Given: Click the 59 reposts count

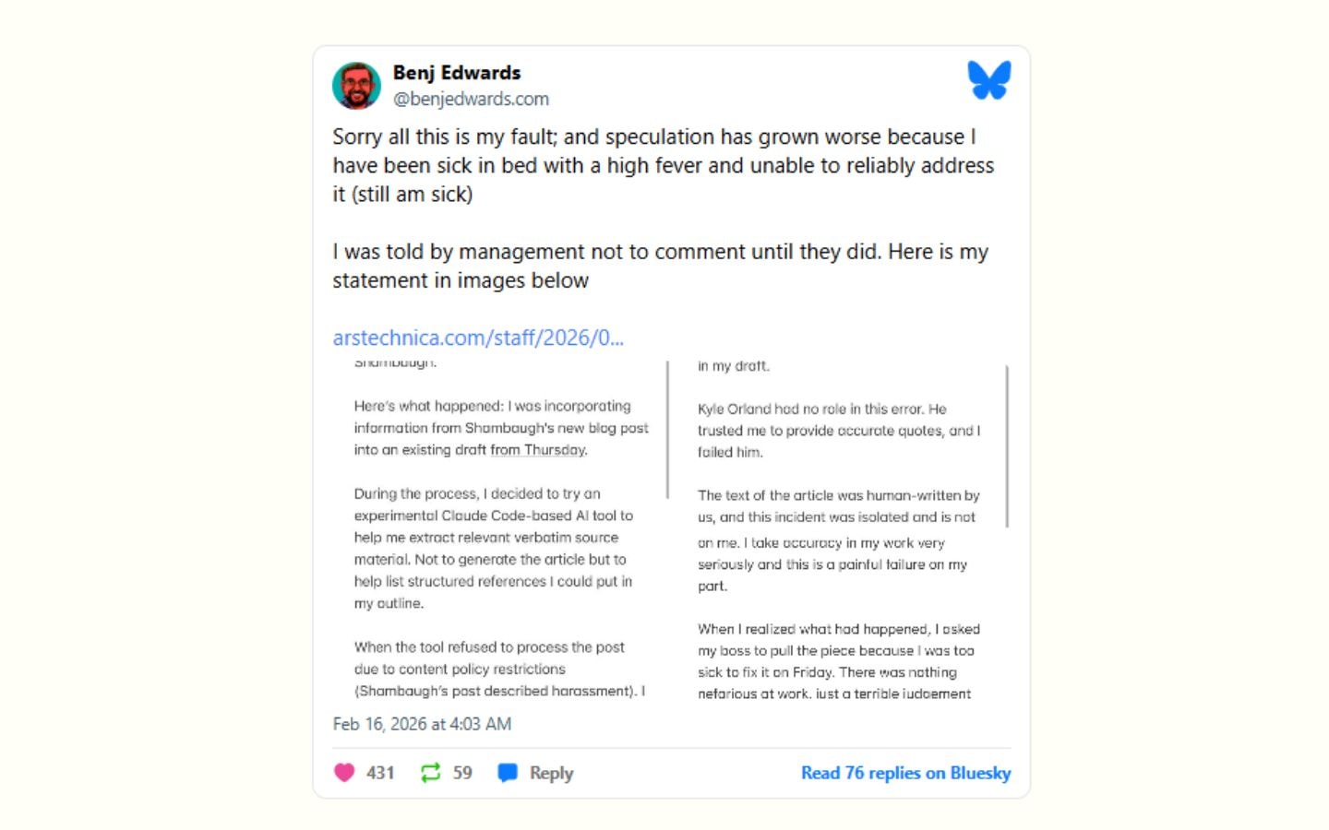Looking at the screenshot, I should point(462,773).
